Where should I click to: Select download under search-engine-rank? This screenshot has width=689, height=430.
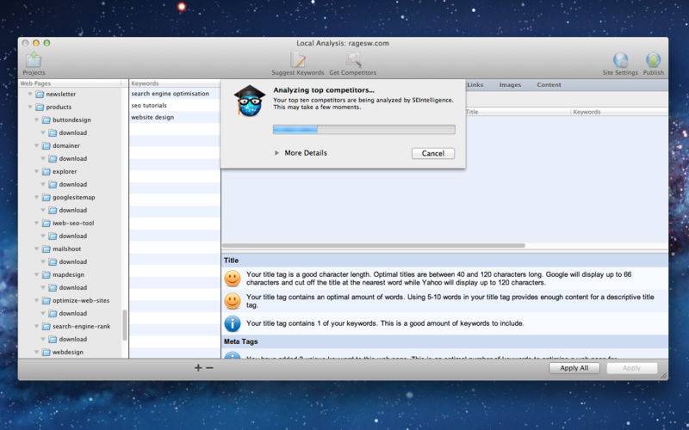[73, 340]
